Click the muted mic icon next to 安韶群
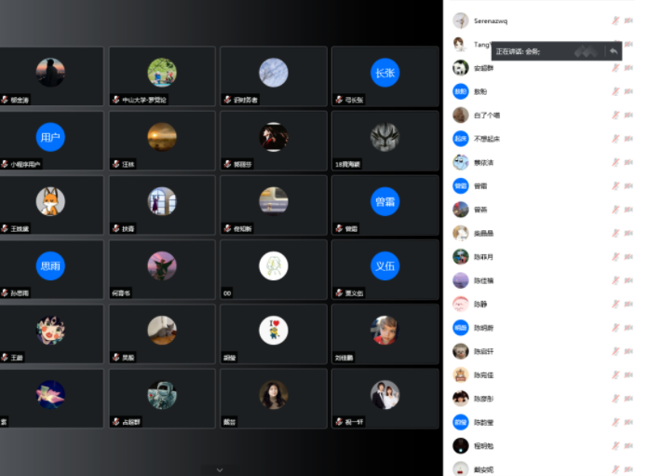Image resolution: width=648 pixels, height=476 pixels. 615,68
